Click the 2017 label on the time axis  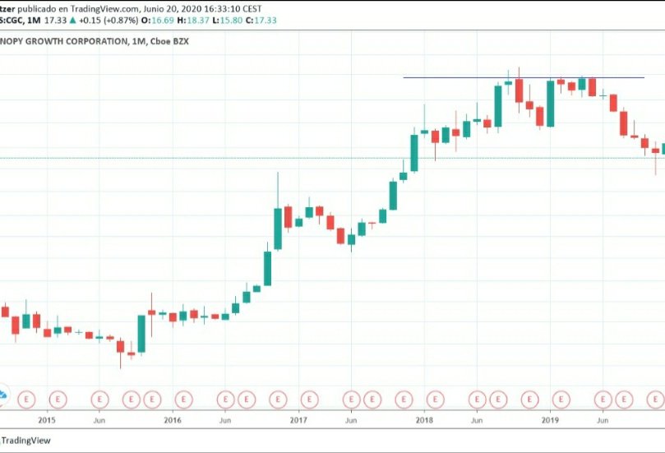tap(298, 420)
